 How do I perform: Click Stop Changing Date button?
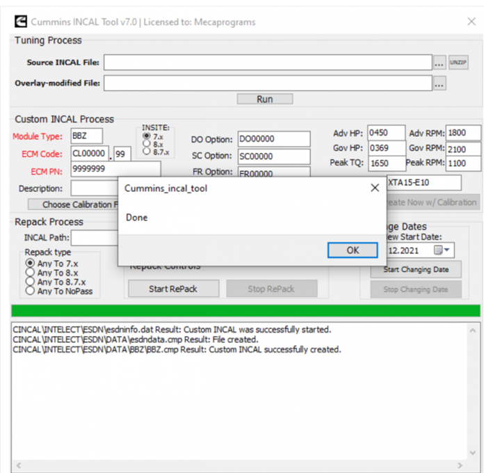416,289
